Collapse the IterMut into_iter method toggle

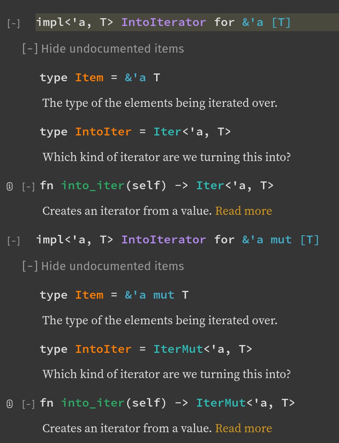(x=29, y=404)
